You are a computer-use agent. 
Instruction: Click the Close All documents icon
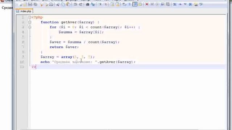pyautogui.click(x=46, y=4)
